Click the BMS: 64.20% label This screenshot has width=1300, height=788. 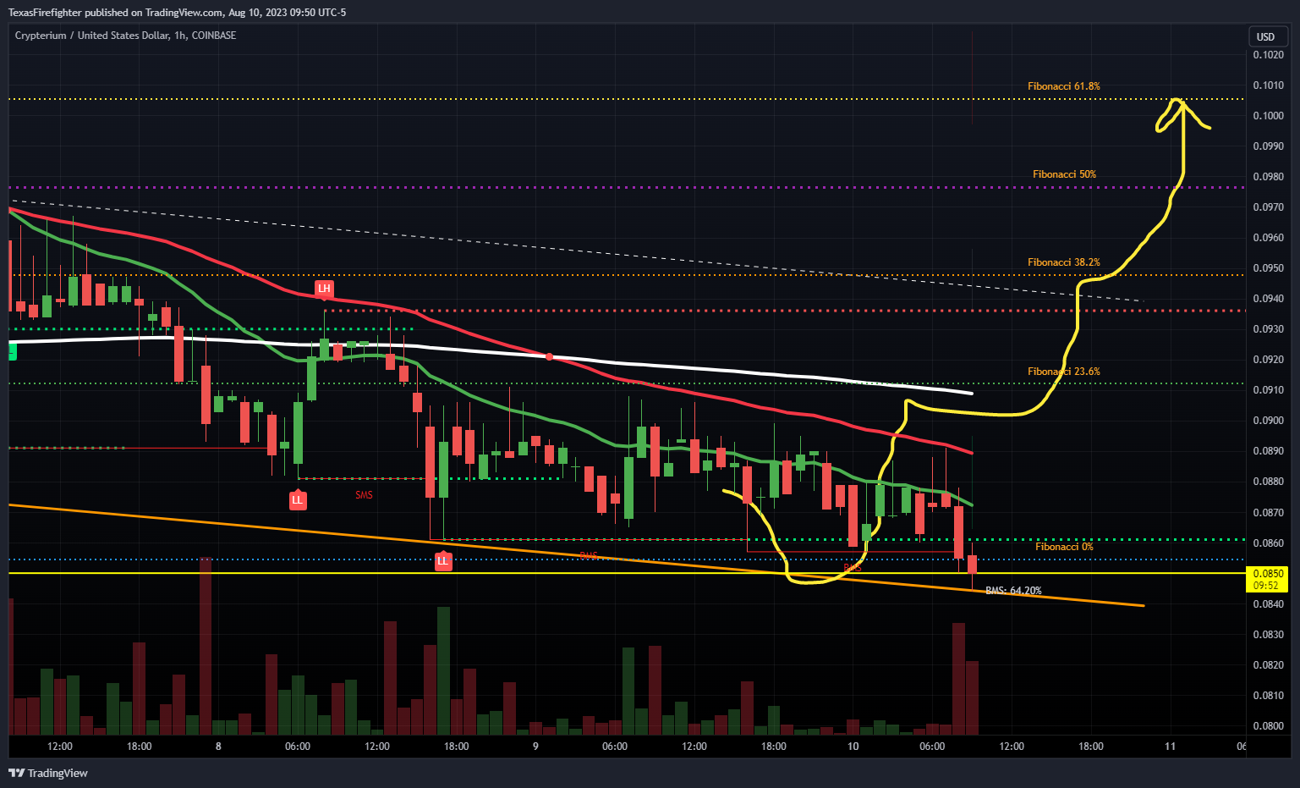tap(1013, 591)
